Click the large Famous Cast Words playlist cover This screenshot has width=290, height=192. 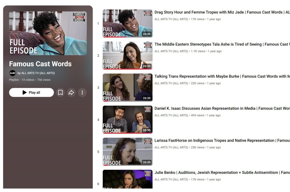48,33
